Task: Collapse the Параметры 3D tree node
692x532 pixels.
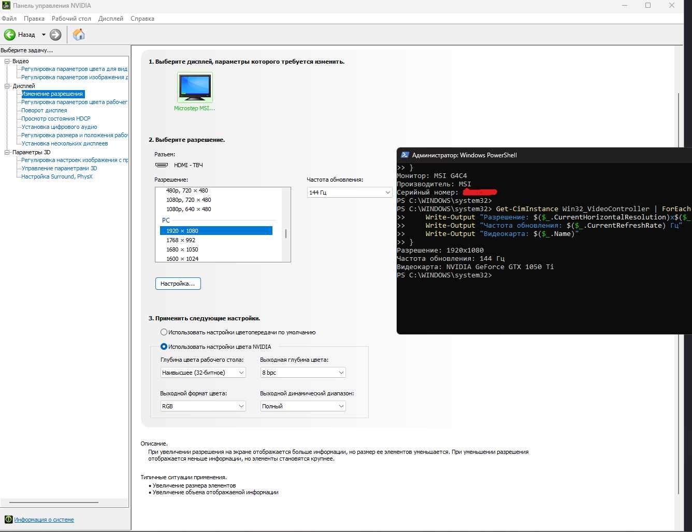Action: [7, 152]
